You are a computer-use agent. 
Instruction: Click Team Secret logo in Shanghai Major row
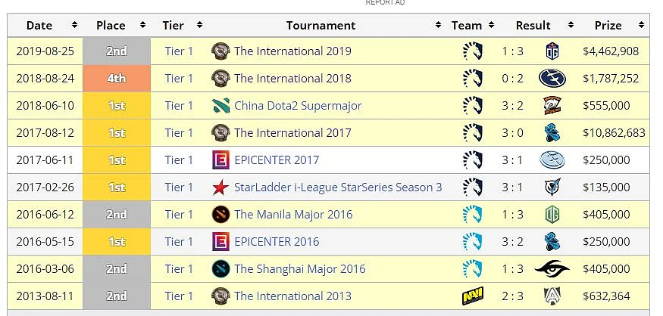[552, 268]
